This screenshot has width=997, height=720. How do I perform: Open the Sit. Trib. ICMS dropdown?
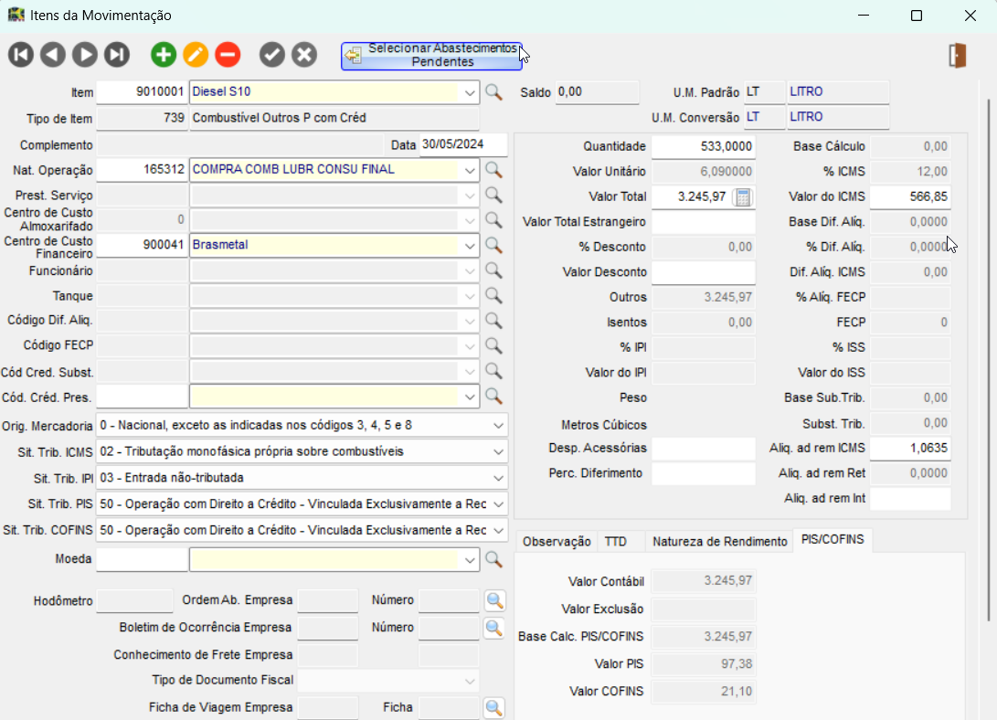coord(498,451)
